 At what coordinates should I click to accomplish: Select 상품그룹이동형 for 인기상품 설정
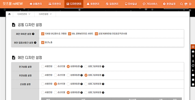[x=86, y=66]
